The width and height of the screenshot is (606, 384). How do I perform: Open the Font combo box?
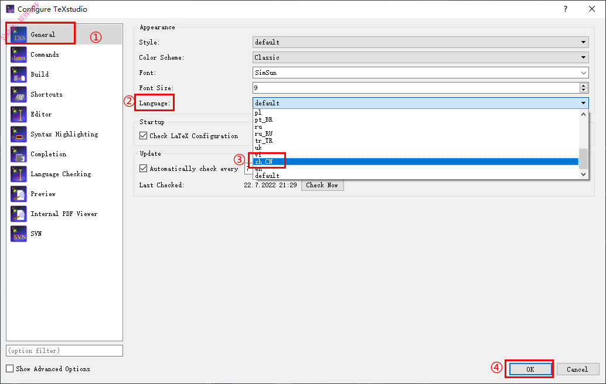420,73
